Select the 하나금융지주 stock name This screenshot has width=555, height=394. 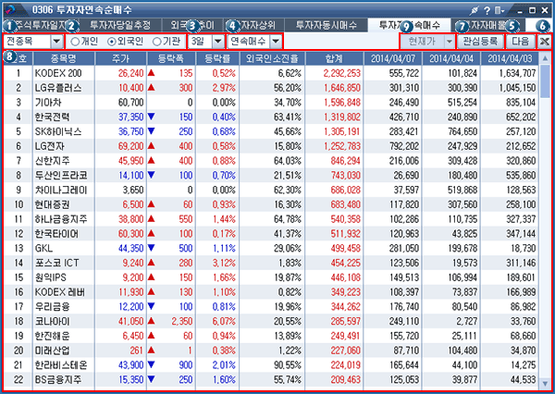(x=61, y=219)
